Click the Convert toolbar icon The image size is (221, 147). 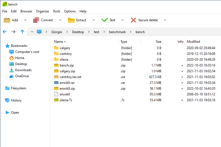pyautogui.click(x=36, y=20)
